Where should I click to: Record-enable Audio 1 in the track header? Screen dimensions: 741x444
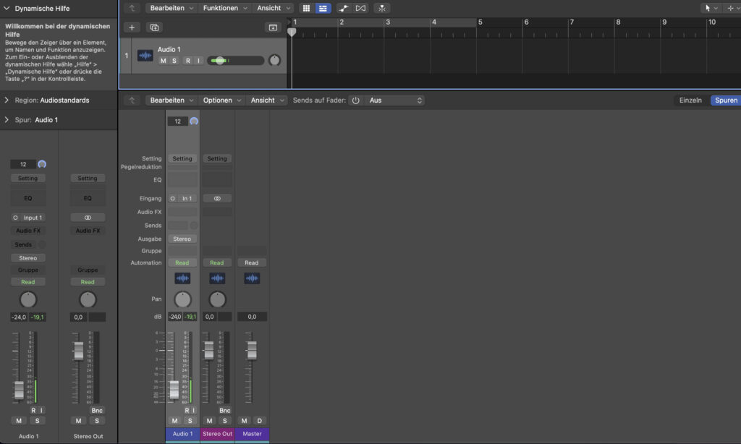tap(188, 61)
